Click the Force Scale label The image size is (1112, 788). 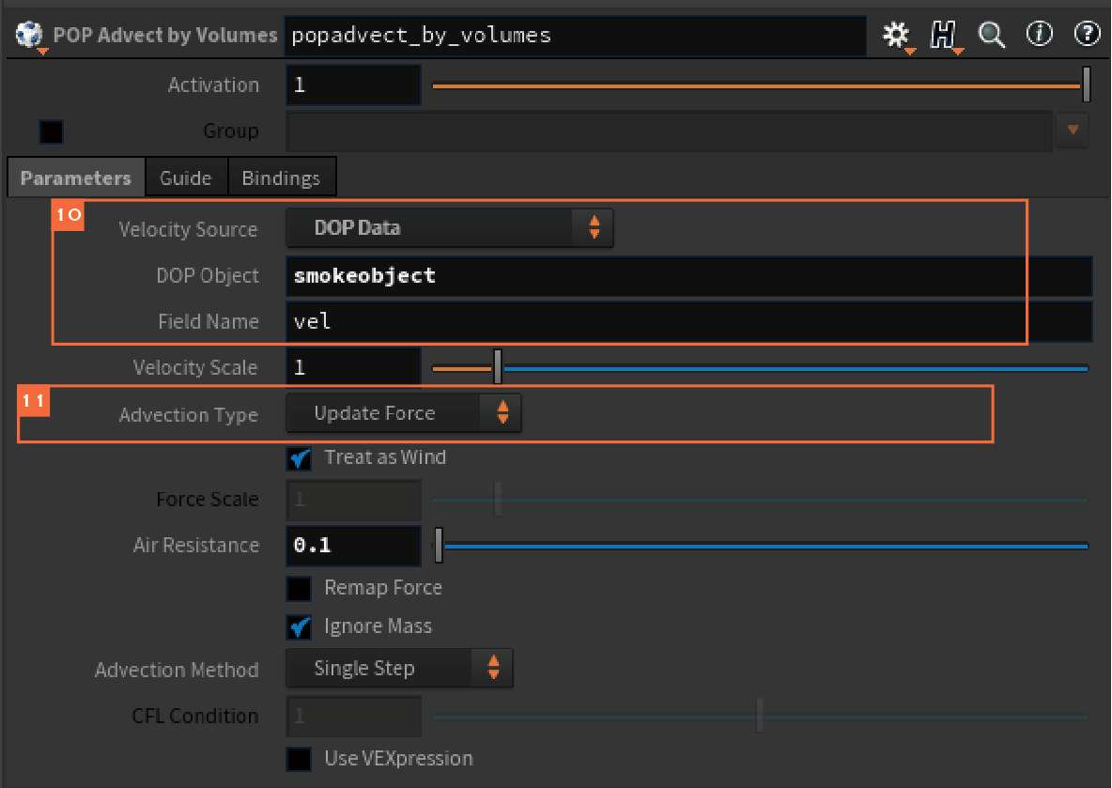pos(207,500)
